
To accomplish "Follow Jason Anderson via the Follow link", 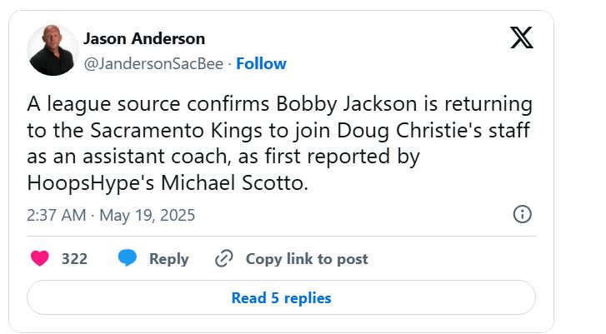I will 262,63.
